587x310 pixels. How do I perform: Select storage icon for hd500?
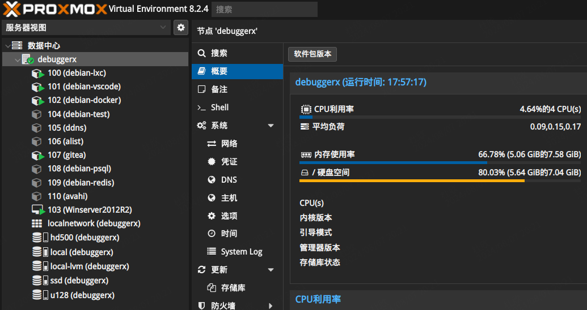40,238
